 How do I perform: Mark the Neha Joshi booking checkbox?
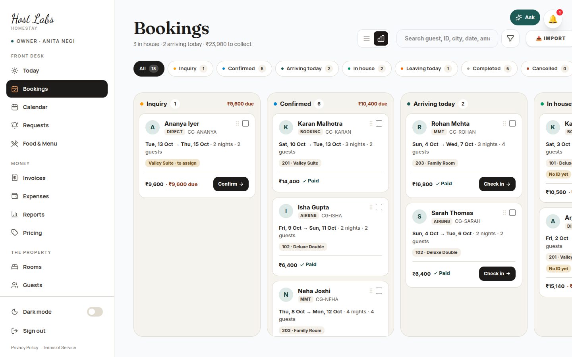(379, 291)
